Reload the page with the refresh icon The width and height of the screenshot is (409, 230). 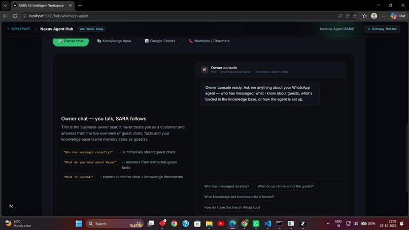tap(15, 16)
